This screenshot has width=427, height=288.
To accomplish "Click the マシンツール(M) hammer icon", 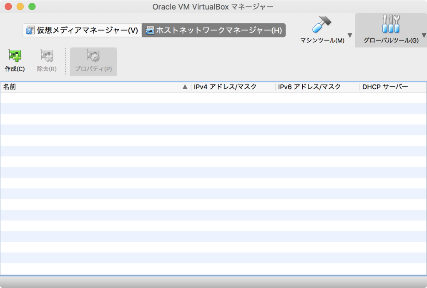I will [322, 24].
